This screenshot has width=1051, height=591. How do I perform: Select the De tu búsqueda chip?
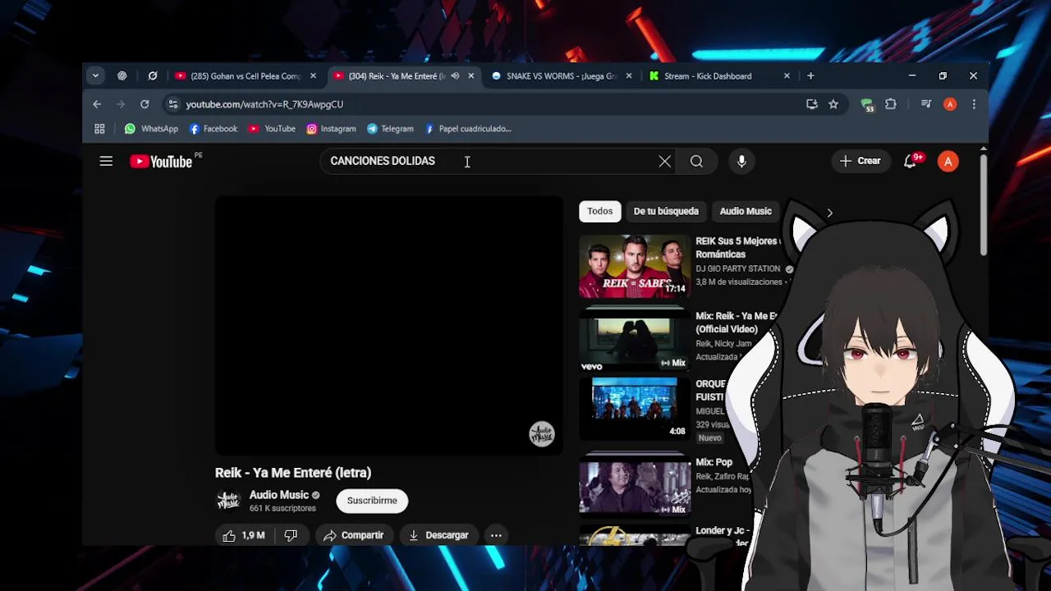coord(666,211)
